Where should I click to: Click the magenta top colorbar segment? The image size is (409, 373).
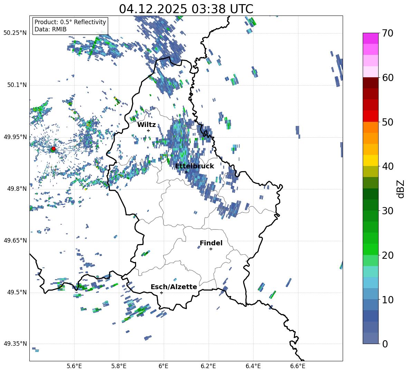click(370, 38)
